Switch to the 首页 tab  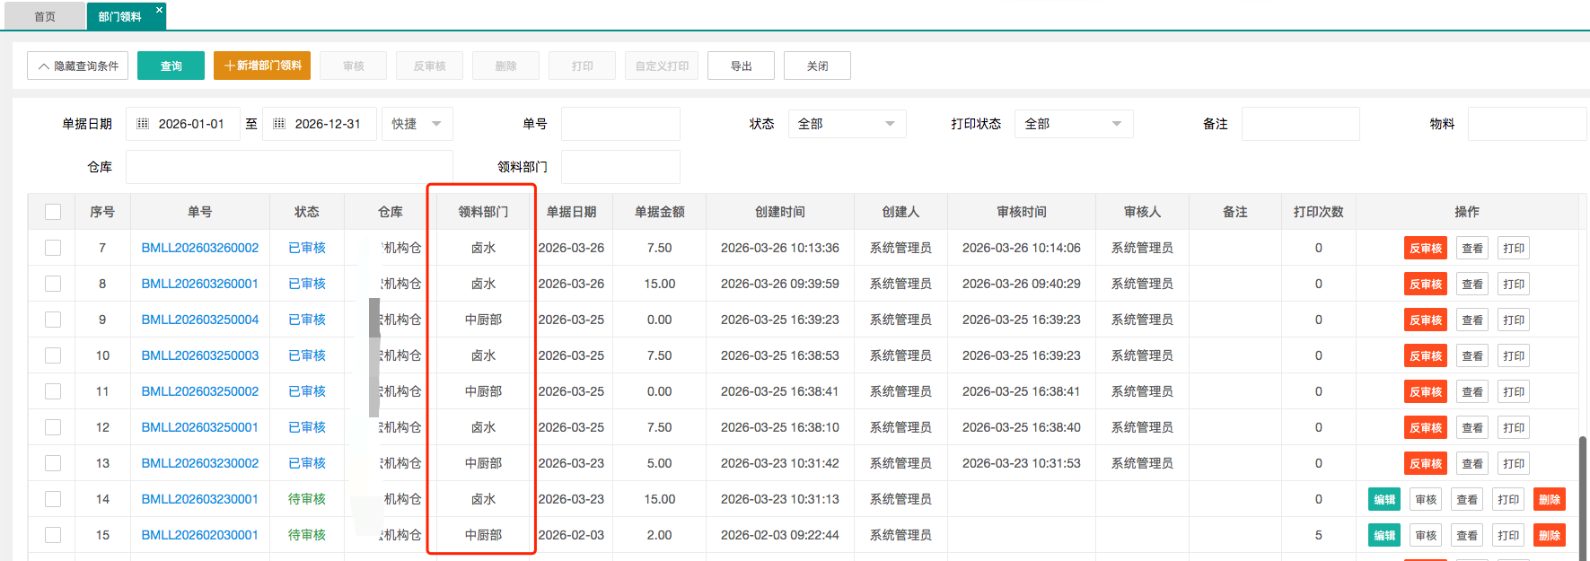pos(45,16)
